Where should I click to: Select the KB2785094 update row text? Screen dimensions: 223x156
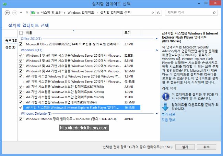point(61,102)
